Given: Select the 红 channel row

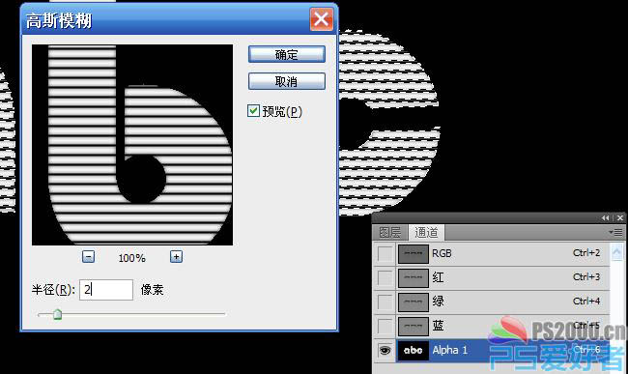Looking at the screenshot, I should [491, 278].
